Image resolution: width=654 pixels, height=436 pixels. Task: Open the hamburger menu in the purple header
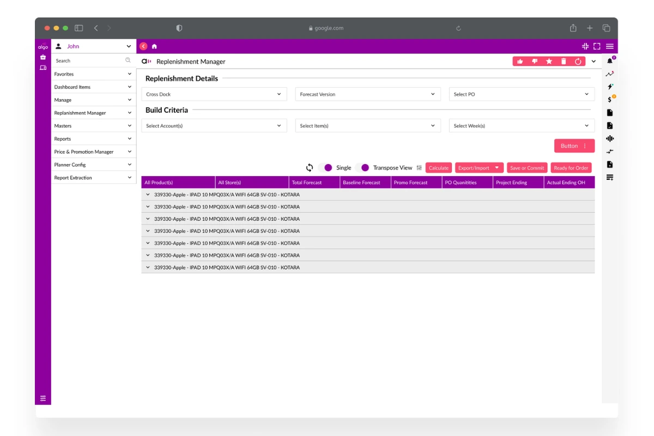click(610, 46)
